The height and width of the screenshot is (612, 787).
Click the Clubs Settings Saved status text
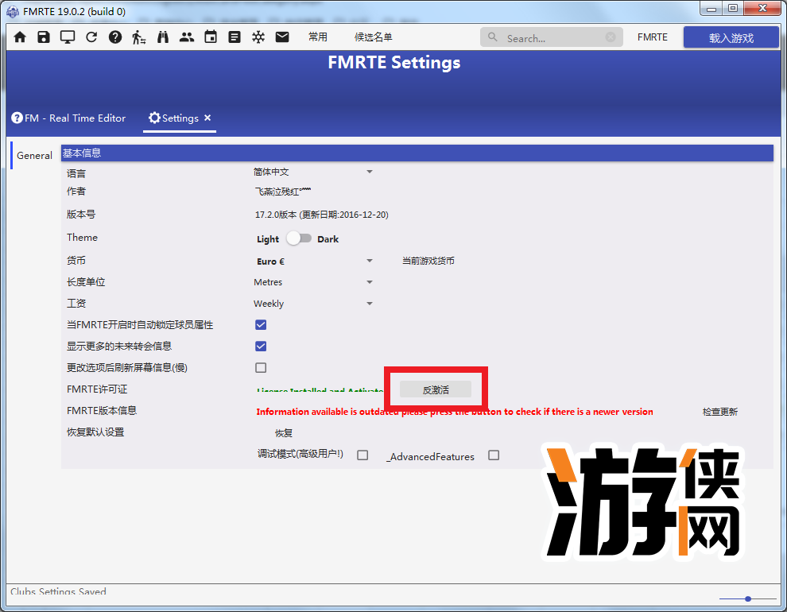pyautogui.click(x=58, y=591)
